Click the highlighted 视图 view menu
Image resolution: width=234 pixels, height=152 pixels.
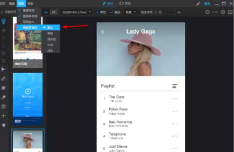click(21, 4)
